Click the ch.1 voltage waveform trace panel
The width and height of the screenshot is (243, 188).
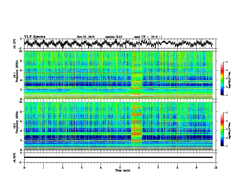click(121, 44)
